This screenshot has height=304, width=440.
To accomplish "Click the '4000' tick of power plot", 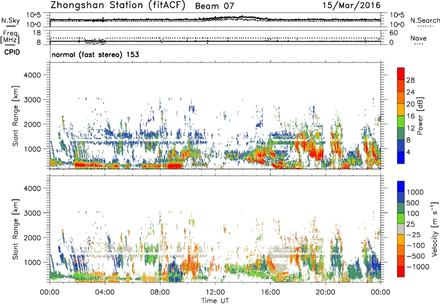I will (x=32, y=75).
